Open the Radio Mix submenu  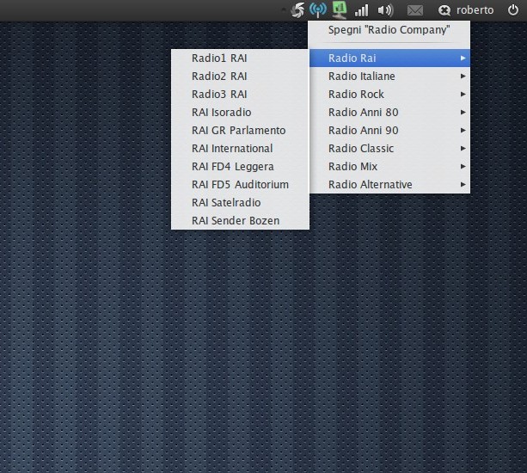point(389,166)
